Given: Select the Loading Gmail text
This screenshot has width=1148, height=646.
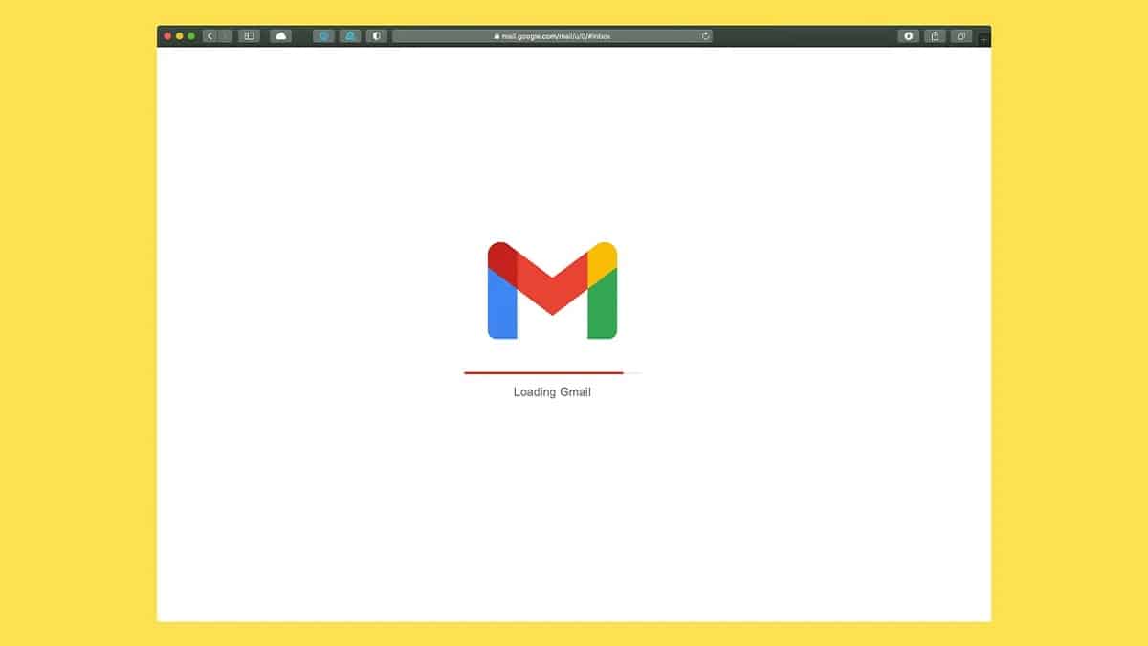Looking at the screenshot, I should point(552,391).
